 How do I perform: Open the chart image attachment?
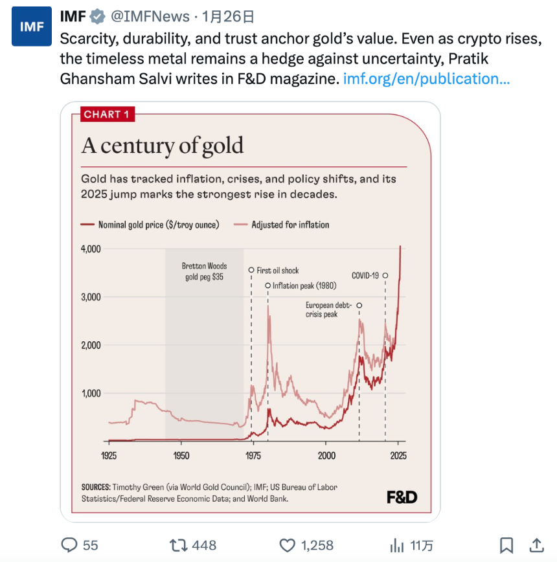point(249,311)
